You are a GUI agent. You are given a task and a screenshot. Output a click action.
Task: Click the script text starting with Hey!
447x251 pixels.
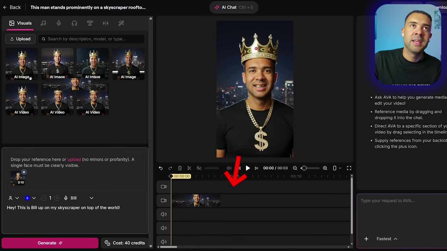point(63,207)
